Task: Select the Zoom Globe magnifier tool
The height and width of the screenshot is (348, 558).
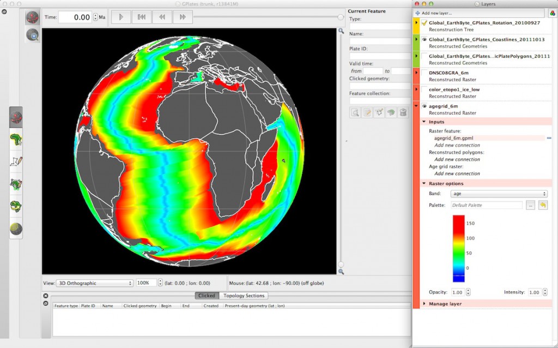Action: [33, 35]
